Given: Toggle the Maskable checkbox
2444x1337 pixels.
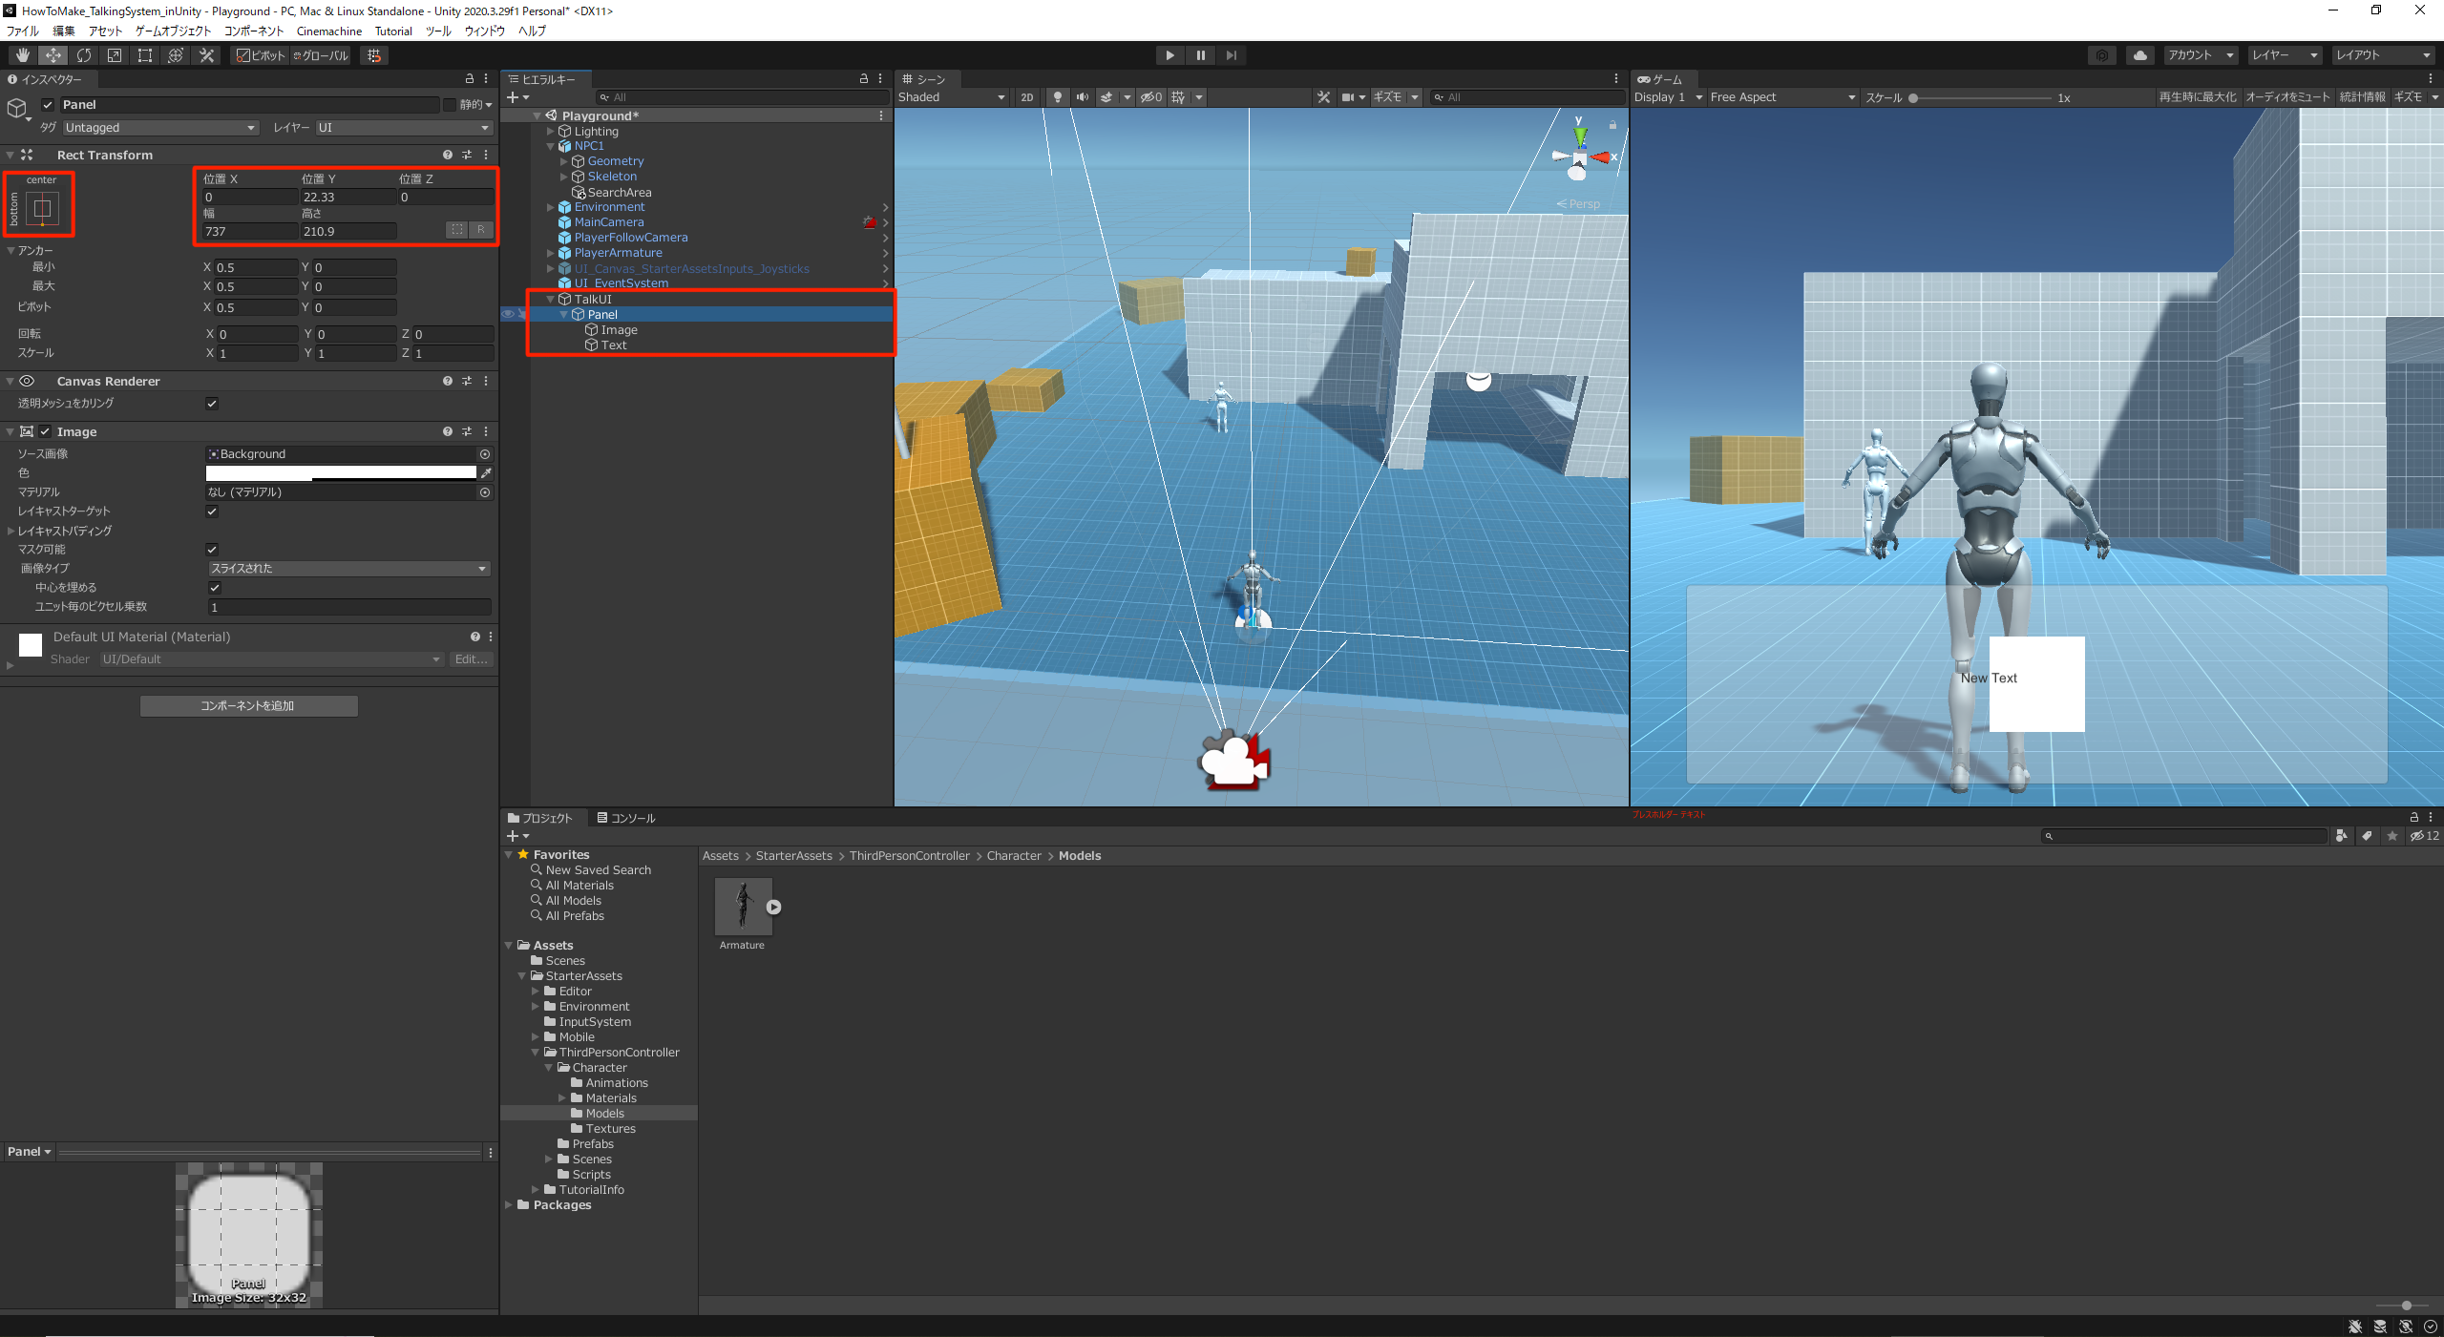Looking at the screenshot, I should coord(212,550).
